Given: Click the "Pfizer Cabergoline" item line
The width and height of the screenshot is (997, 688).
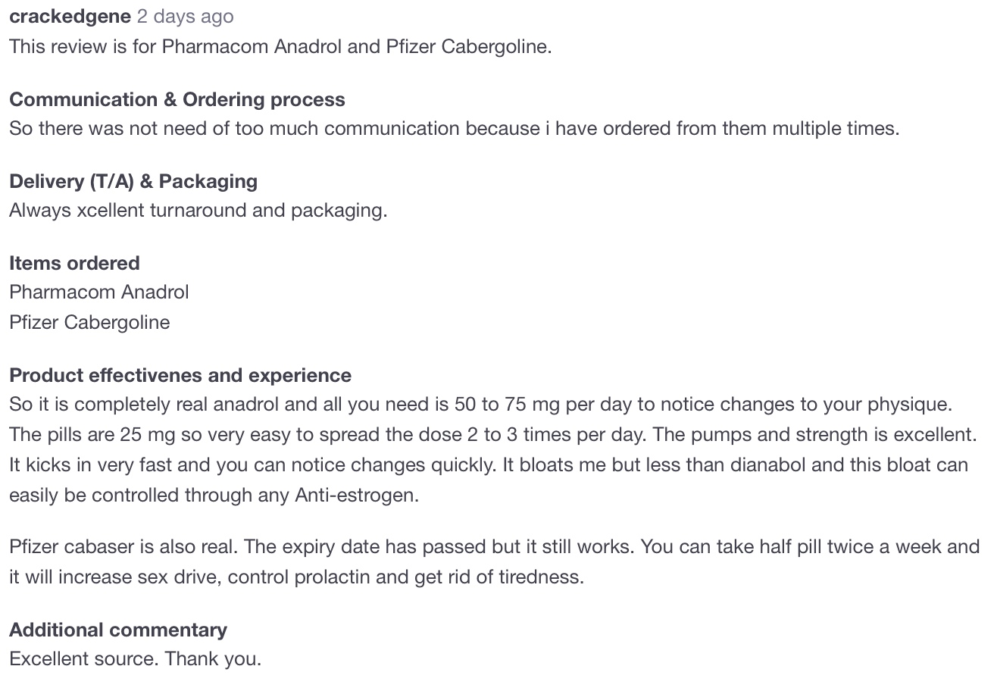Looking at the screenshot, I should [89, 322].
